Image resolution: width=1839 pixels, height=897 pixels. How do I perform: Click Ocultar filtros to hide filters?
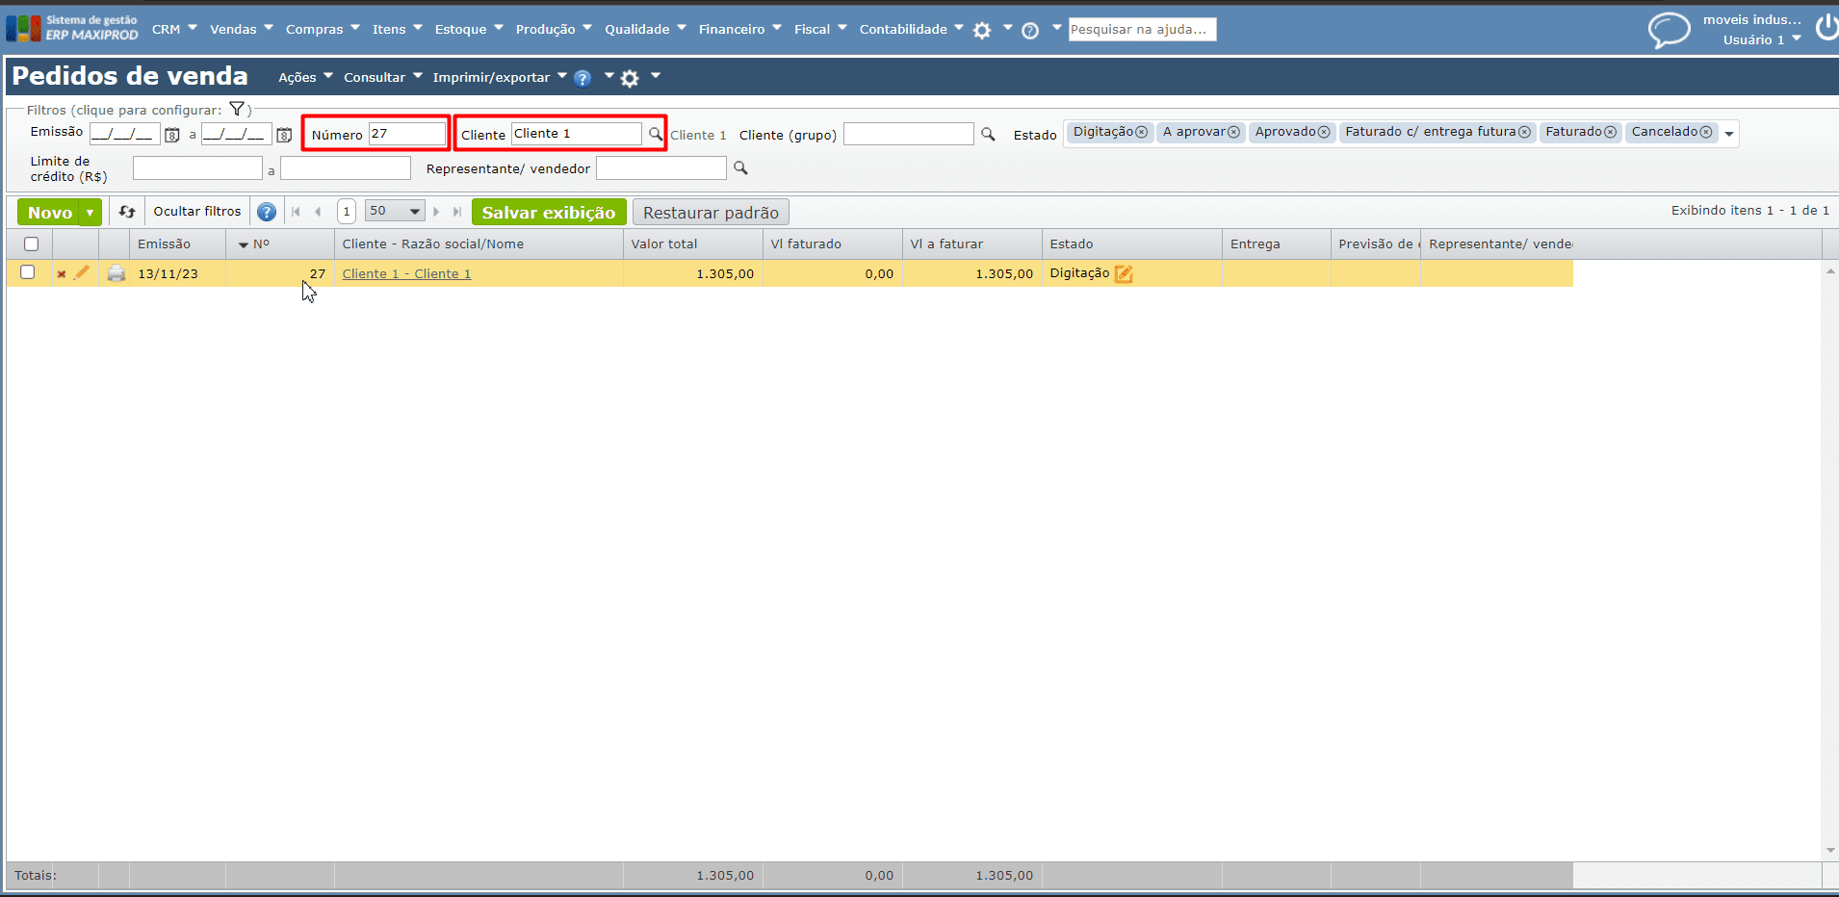tap(197, 212)
